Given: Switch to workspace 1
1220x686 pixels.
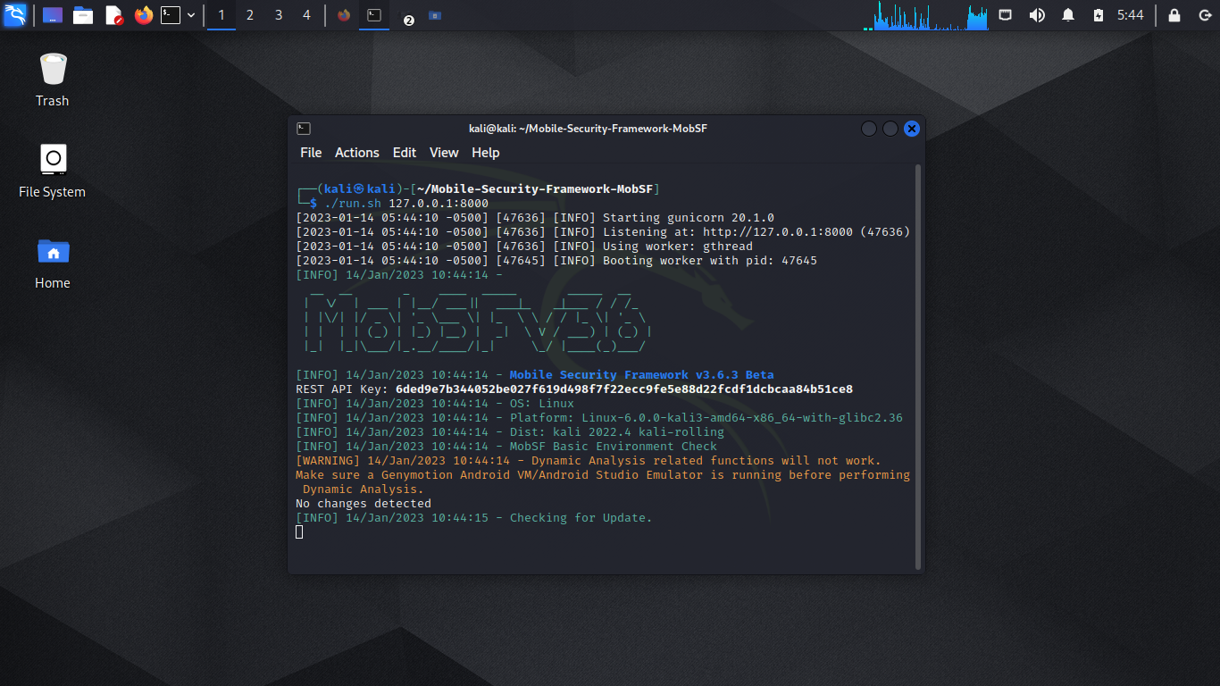Looking at the screenshot, I should point(221,15).
